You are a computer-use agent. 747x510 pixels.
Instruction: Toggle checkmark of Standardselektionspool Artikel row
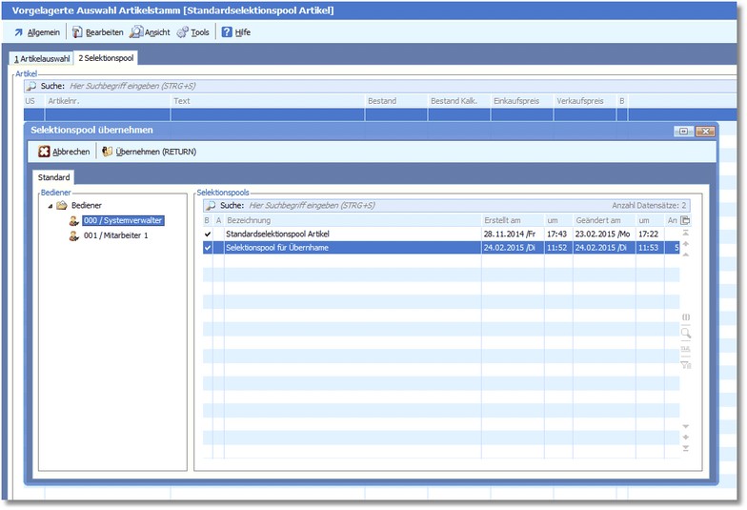[208, 234]
